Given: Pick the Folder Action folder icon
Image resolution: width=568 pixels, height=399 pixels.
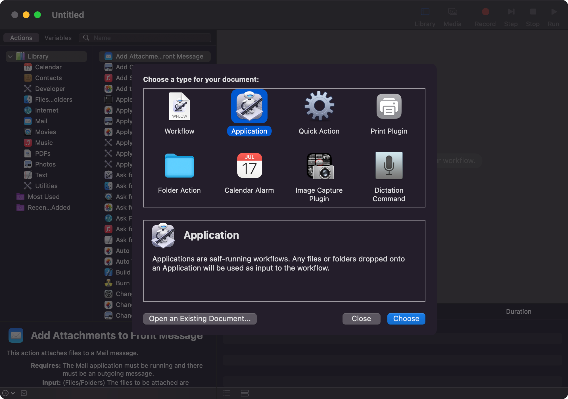Looking at the screenshot, I should tap(179, 166).
